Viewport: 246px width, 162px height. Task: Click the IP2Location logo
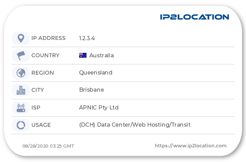tap(194, 17)
